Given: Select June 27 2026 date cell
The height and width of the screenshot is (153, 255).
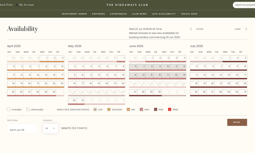Looking at the screenshot, I should point(133,92).
